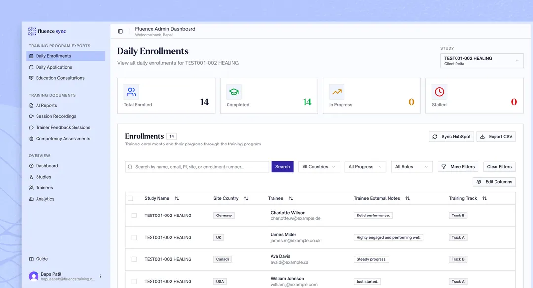Open Daily Enrollments in sidebar
Screen dimensions: 533x288
point(66,56)
